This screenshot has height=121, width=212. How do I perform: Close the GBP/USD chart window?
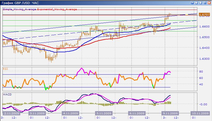(209, 3)
